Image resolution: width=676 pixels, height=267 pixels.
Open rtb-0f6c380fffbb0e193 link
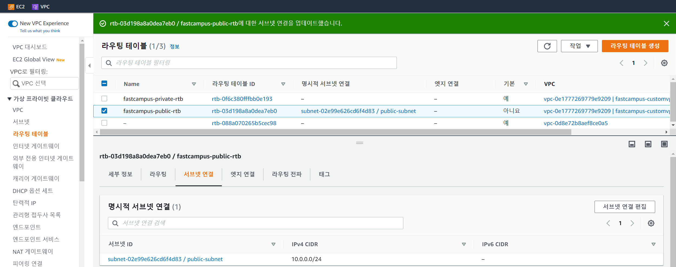coord(242,99)
